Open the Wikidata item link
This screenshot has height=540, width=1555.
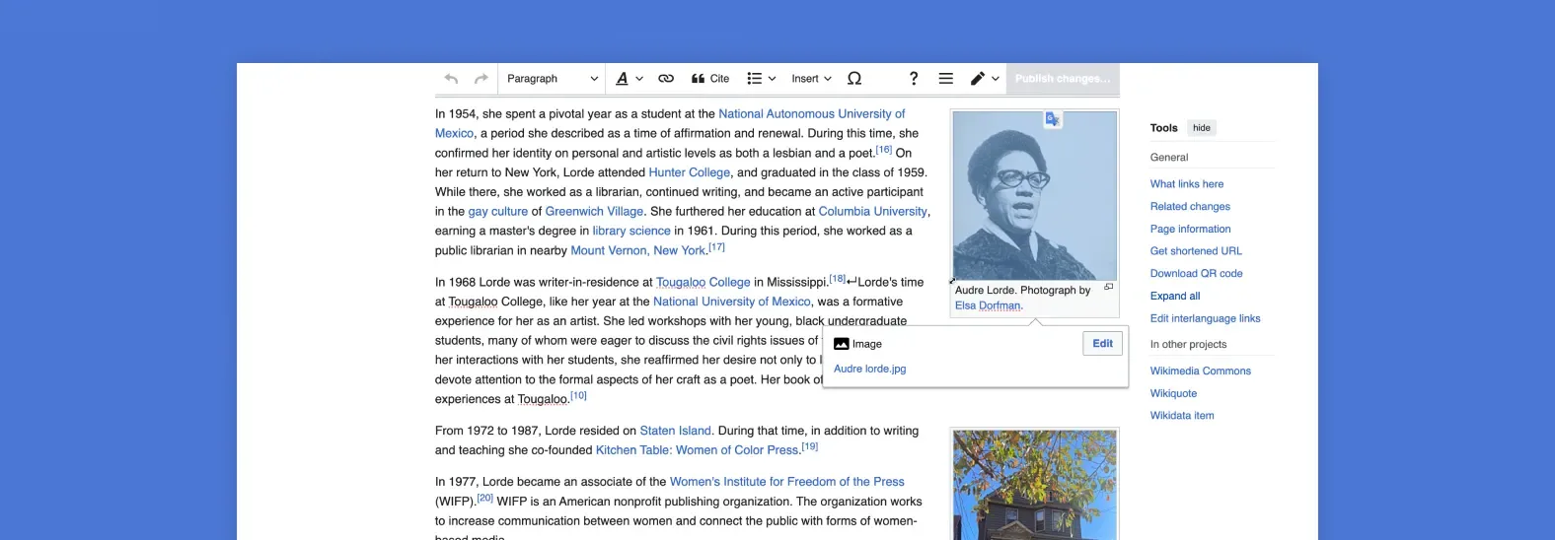1182,416
